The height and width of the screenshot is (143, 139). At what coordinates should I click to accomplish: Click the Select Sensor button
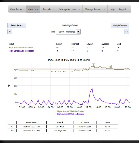(x=17, y=25)
